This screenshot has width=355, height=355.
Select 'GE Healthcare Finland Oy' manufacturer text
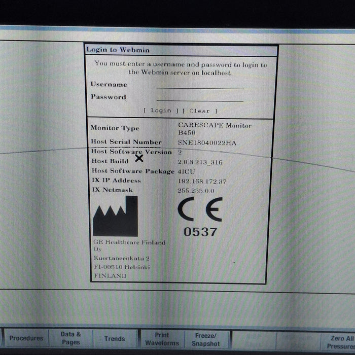[129, 245]
